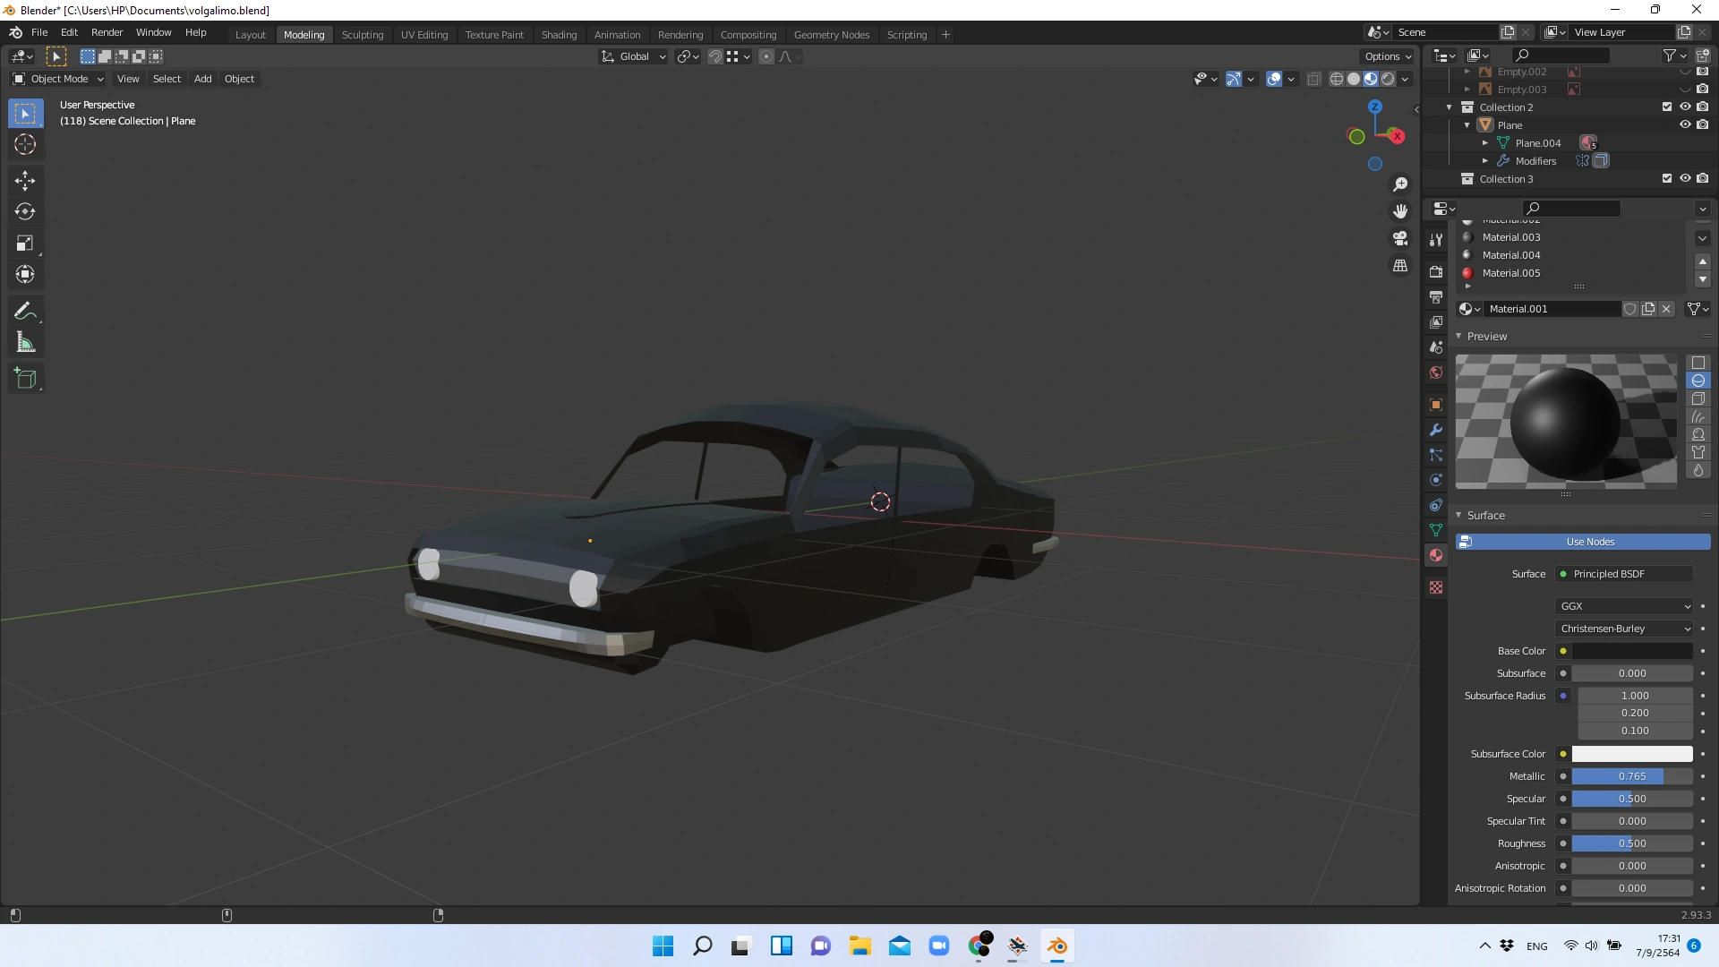Hide the Plane object in the outliner
1719x967 pixels.
(1687, 124)
